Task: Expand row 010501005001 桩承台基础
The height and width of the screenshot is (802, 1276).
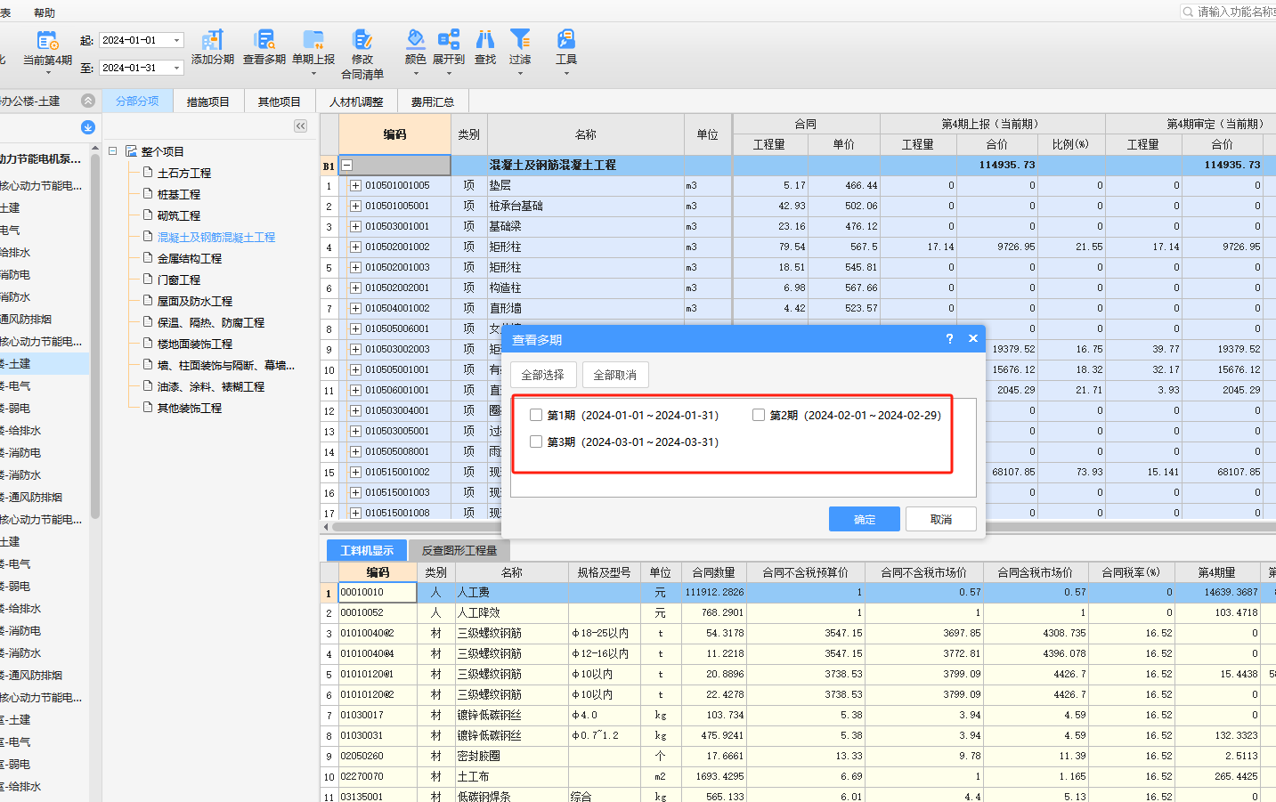Action: tap(355, 206)
